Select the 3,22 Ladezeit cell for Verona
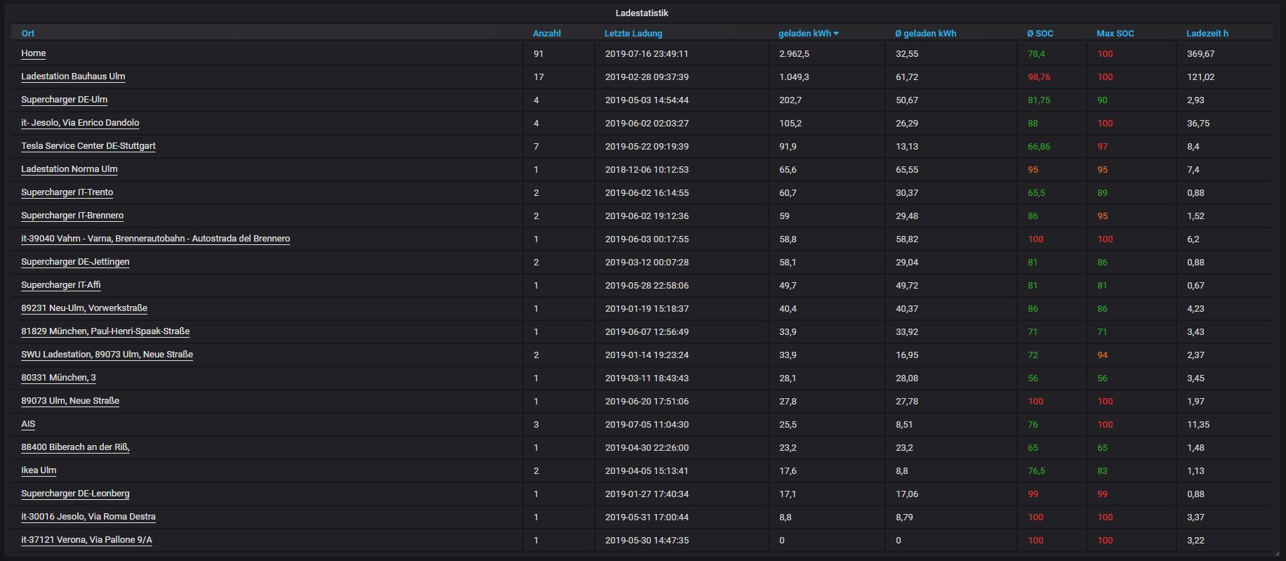 [1195, 540]
